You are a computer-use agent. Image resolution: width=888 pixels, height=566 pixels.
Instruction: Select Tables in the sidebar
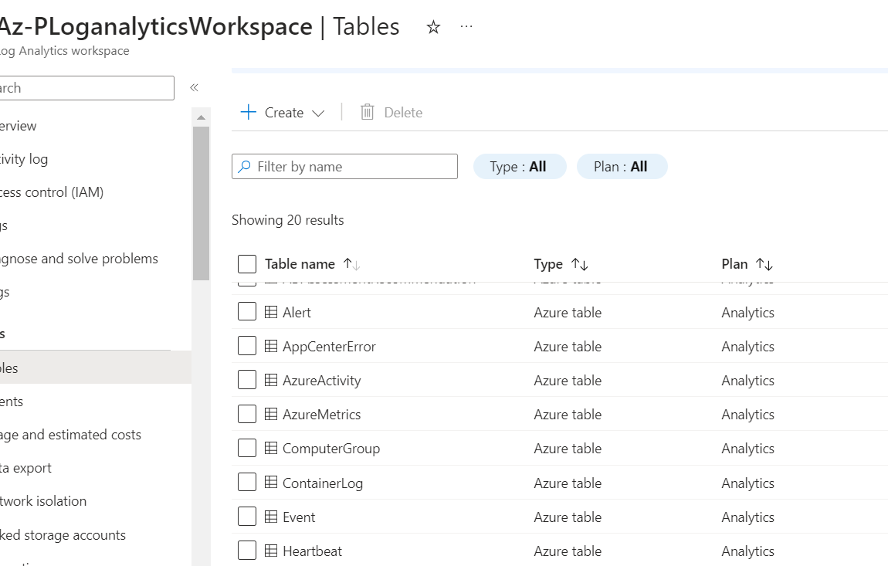coord(95,368)
